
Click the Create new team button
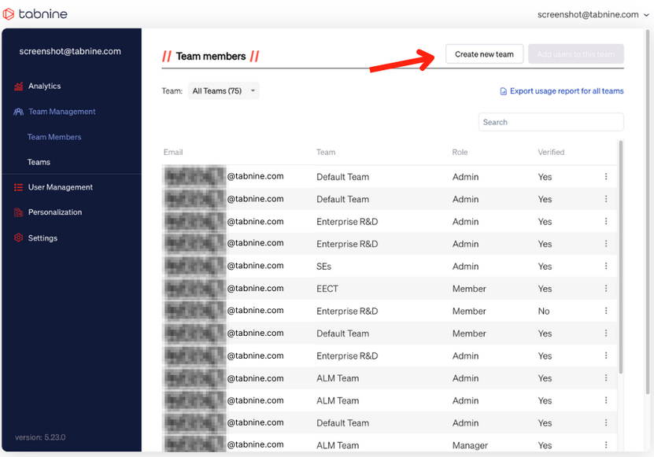(484, 54)
